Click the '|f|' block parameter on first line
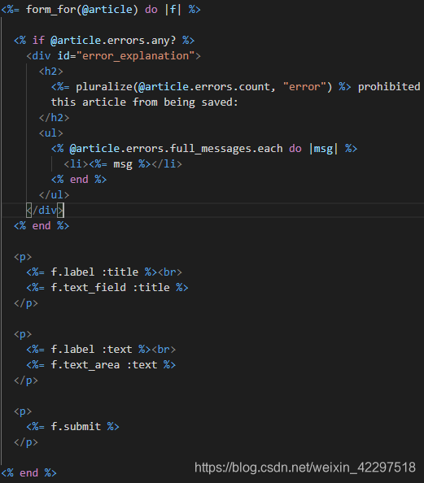 click(173, 10)
